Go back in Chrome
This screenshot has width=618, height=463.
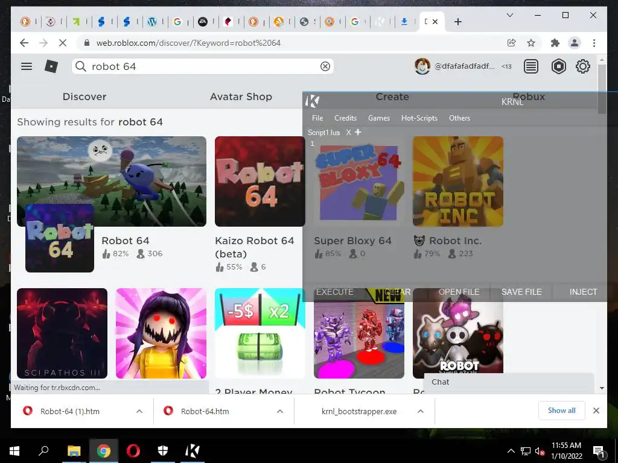coord(24,43)
